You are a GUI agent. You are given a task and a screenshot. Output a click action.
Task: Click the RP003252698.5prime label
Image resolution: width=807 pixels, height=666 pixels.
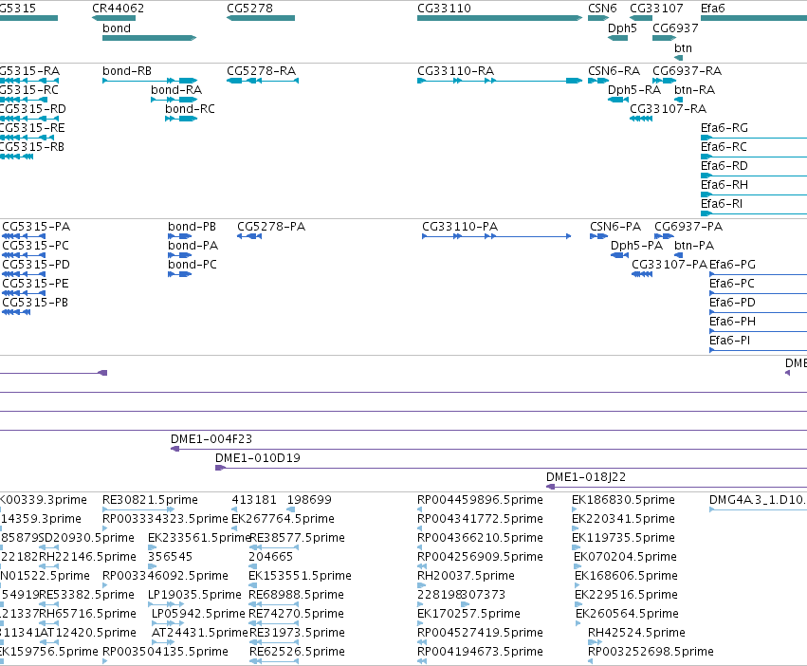coord(651,652)
